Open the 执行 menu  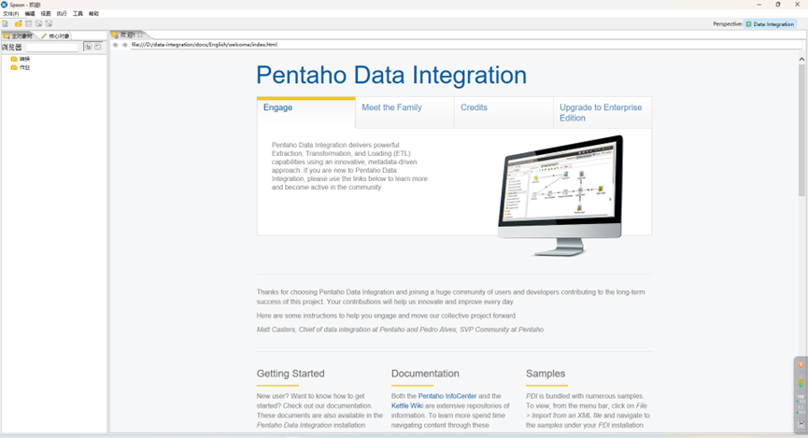click(62, 13)
